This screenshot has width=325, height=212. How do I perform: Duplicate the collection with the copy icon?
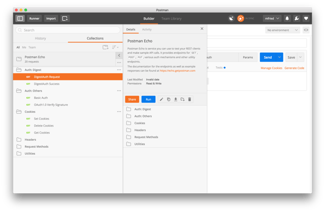coord(169,99)
